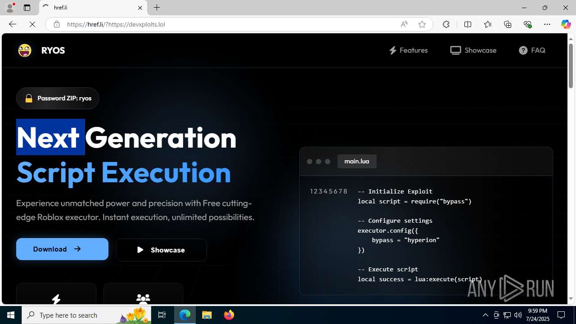Image resolution: width=576 pixels, height=324 pixels.
Task: Show hidden system tray icons
Action: (485, 315)
